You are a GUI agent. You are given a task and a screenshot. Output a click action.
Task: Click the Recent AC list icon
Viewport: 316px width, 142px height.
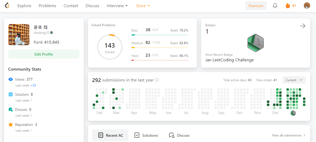coord(100,135)
